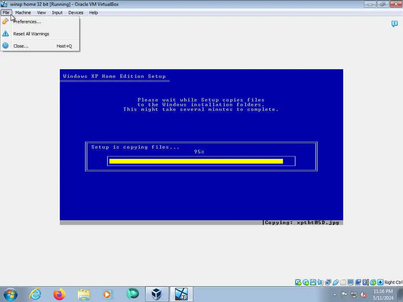Image resolution: width=403 pixels, height=302 pixels.
Task: Click the Setup is copying files text
Action: (135, 147)
